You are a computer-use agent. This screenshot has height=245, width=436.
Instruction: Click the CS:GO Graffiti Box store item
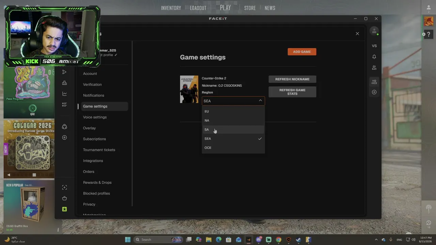tap(29, 206)
